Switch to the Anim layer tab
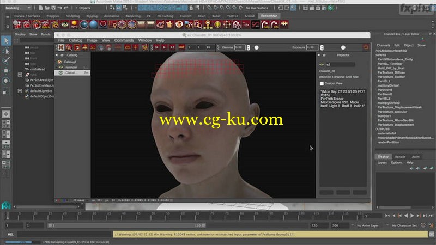Image resolution: width=436 pixels, height=245 pixels. 415,157
